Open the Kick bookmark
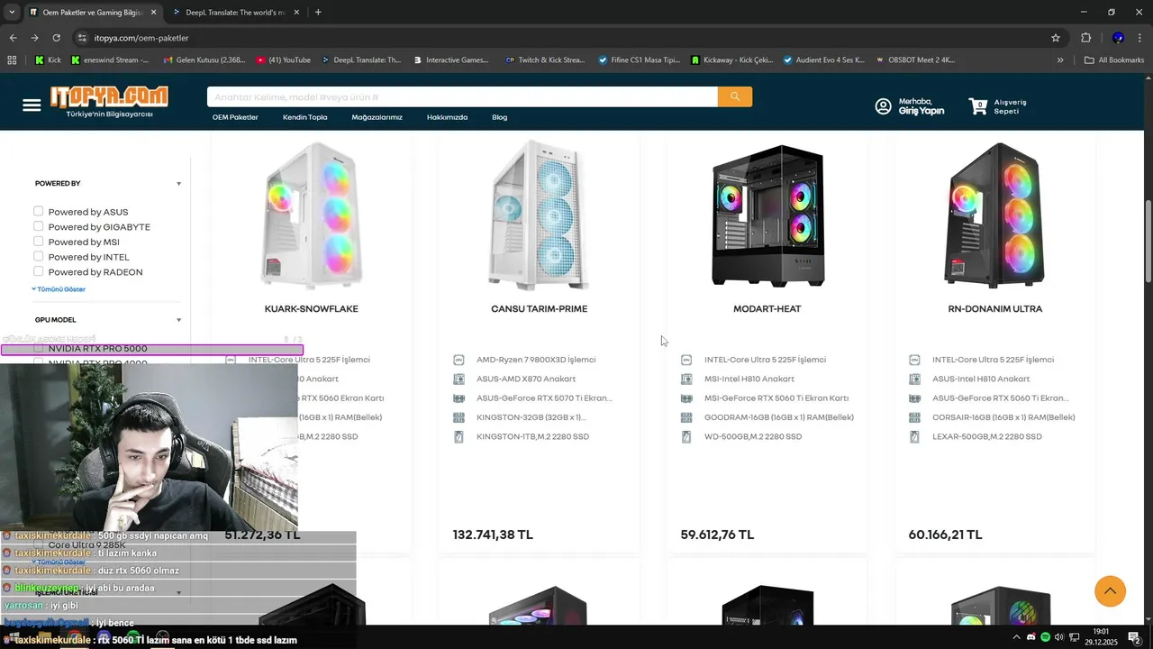 pyautogui.click(x=48, y=60)
